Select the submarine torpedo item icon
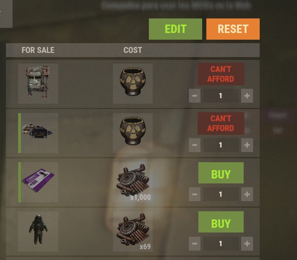This screenshot has height=260, width=297. 38,133
